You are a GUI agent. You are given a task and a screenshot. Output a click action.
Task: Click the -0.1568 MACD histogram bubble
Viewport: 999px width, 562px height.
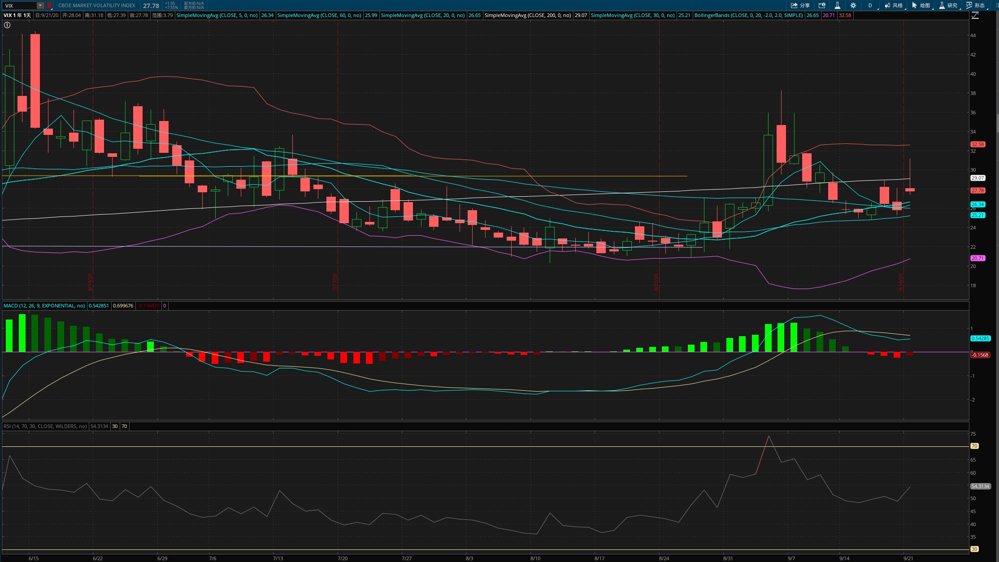click(980, 355)
